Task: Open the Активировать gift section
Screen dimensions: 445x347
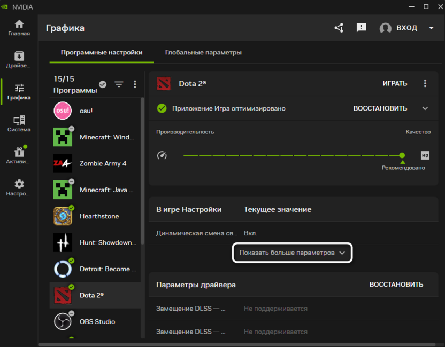Action: point(19,156)
